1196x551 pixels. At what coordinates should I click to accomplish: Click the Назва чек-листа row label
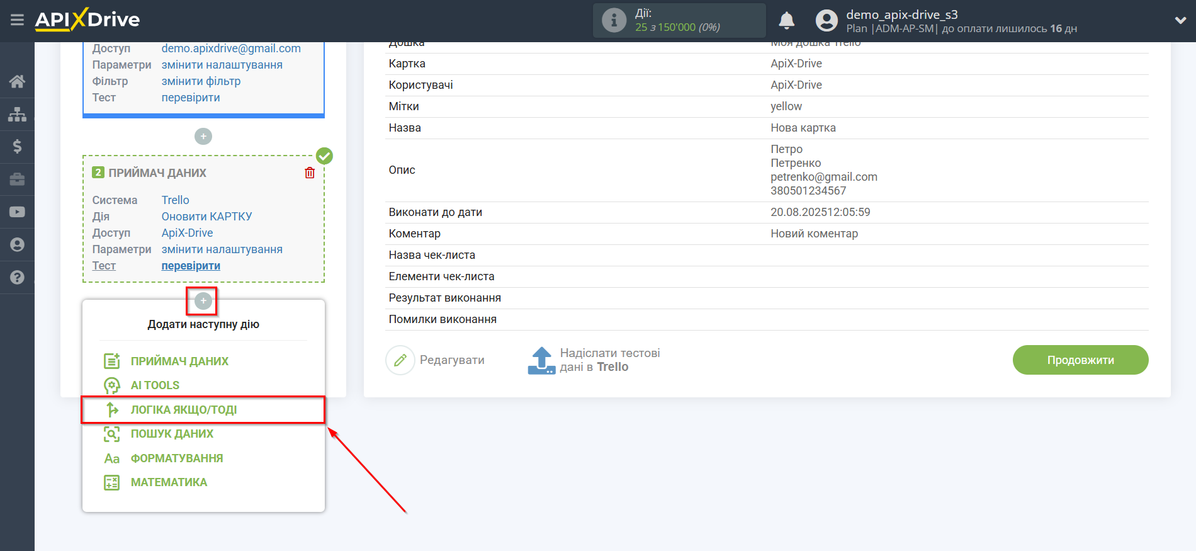click(432, 255)
